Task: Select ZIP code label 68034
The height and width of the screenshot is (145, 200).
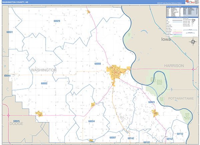Action: point(91,121)
